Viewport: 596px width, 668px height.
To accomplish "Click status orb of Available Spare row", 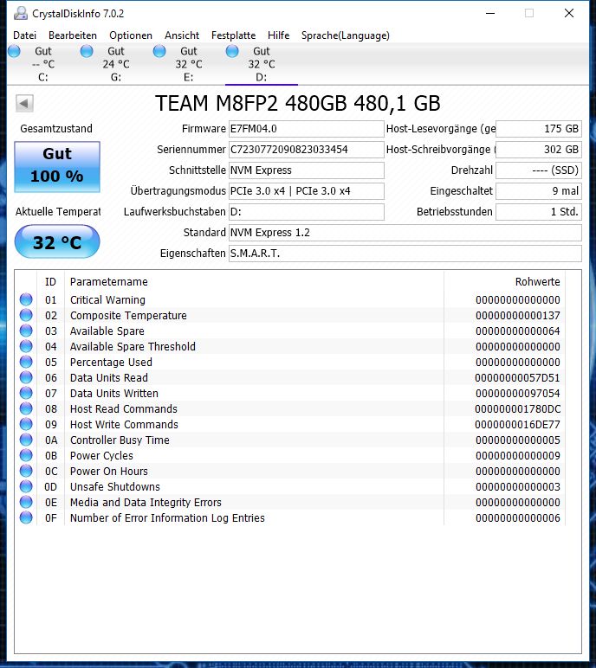I will [x=26, y=331].
